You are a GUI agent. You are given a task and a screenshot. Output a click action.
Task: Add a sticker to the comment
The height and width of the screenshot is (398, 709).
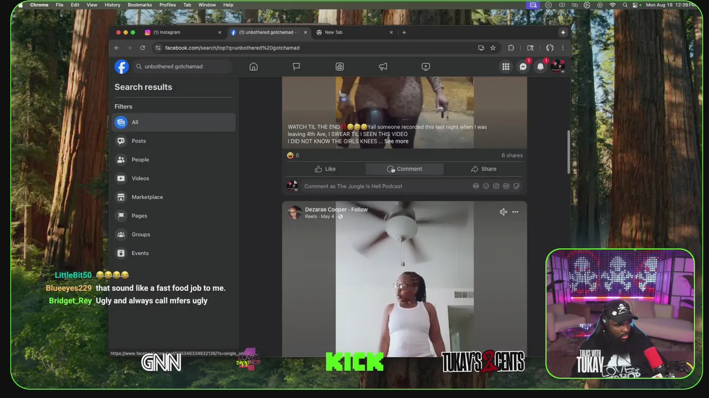pos(516,186)
